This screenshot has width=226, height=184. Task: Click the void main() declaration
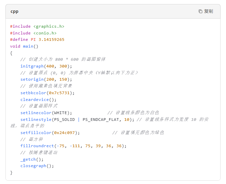[x=24, y=46]
